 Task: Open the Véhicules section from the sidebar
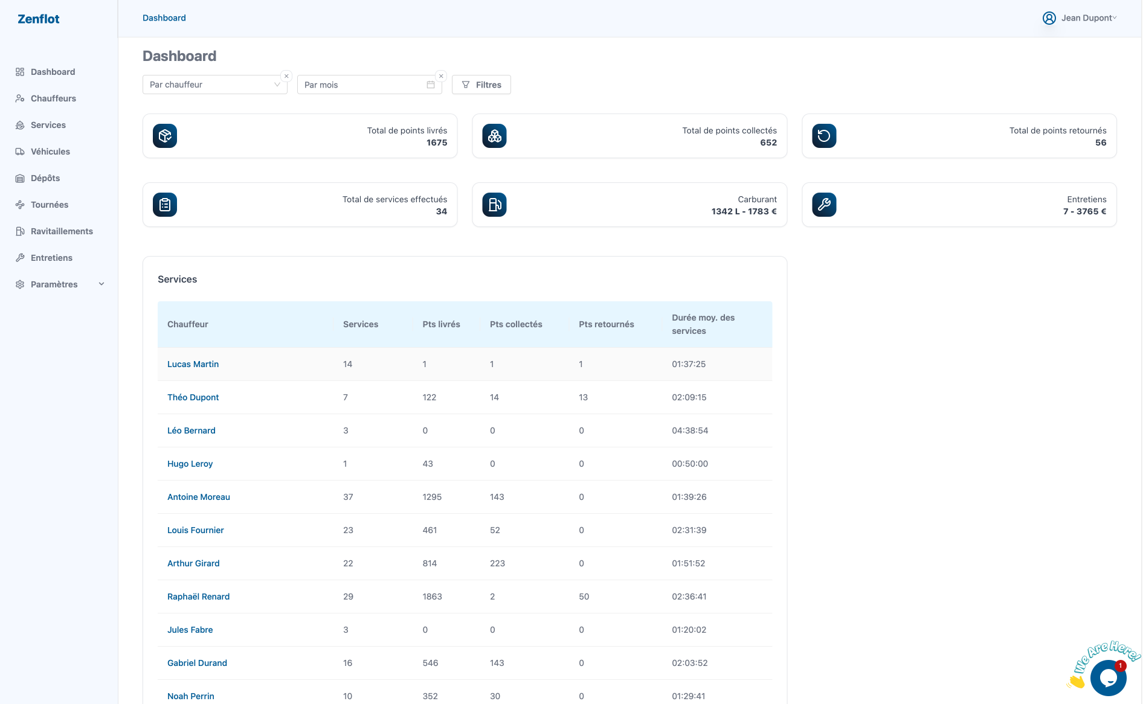click(x=51, y=152)
